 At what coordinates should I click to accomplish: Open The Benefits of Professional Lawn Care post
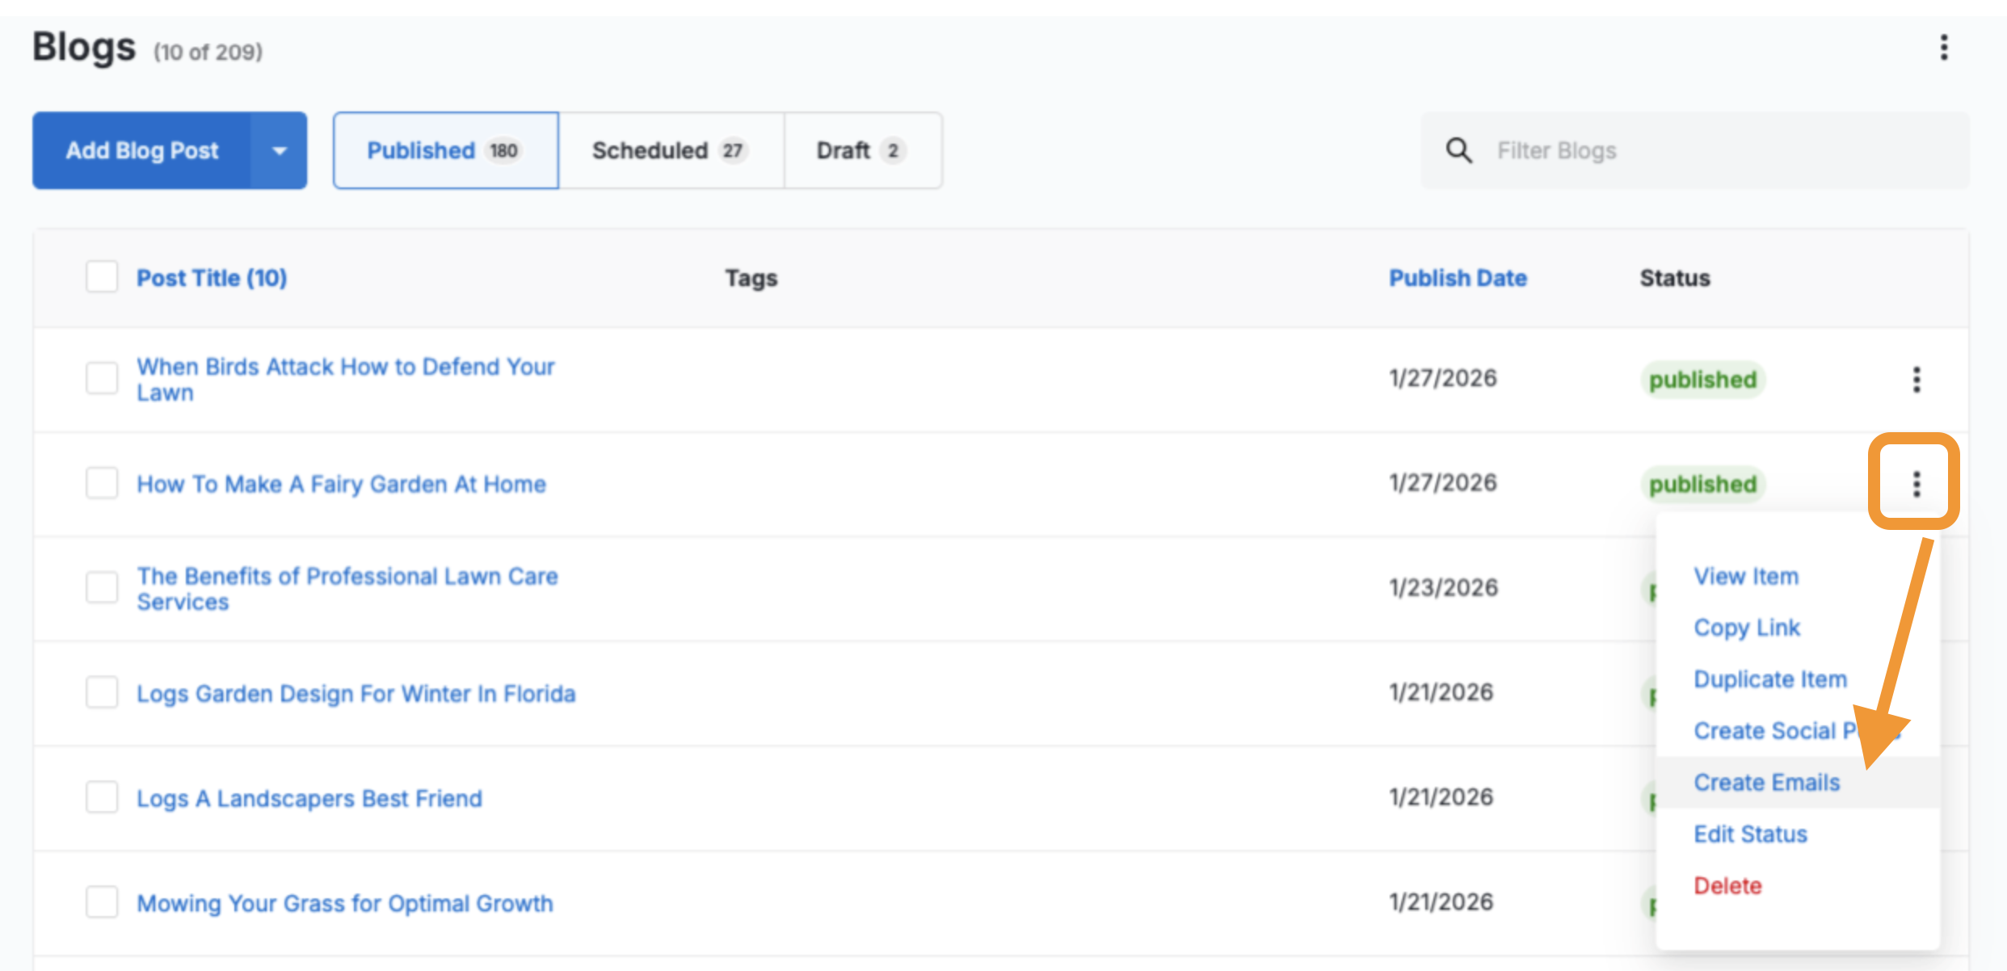click(x=347, y=588)
